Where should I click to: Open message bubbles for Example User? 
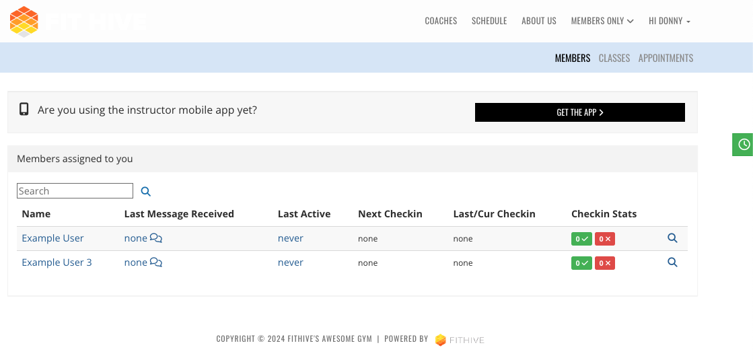[x=156, y=238]
